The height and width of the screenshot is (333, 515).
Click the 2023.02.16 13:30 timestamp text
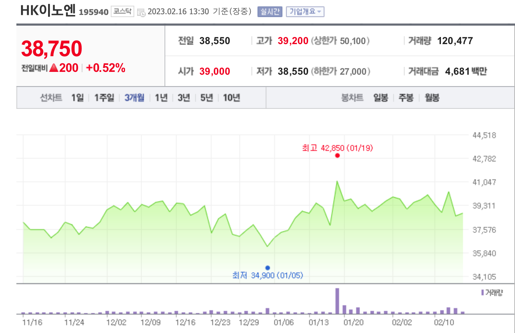[178, 12]
